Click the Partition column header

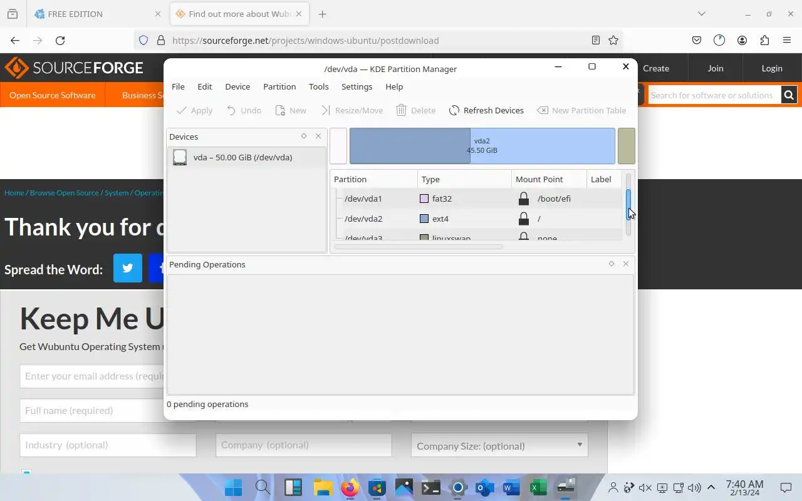tap(374, 179)
